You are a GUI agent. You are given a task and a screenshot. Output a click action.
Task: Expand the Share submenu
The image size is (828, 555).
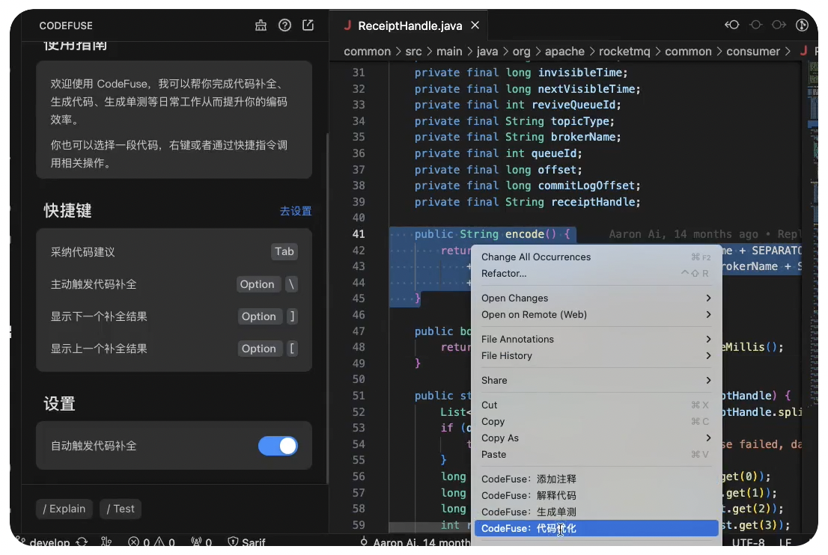click(x=596, y=381)
